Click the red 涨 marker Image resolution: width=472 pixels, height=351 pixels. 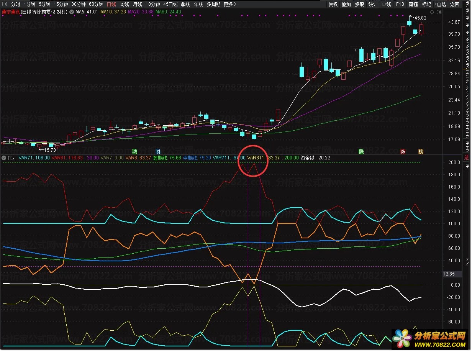point(403,151)
